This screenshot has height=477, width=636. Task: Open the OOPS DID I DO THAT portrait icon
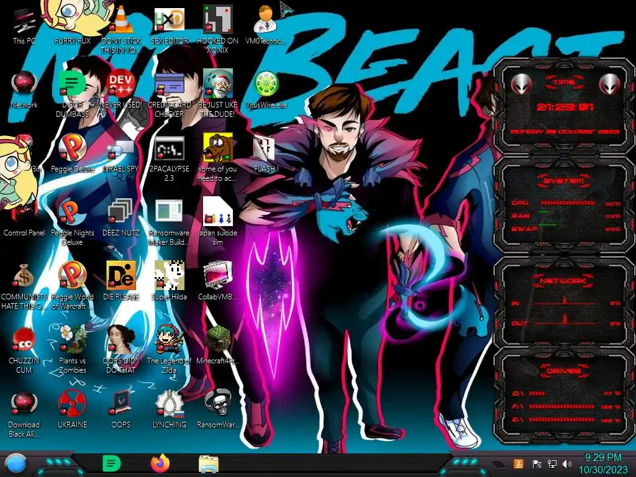click(121, 350)
